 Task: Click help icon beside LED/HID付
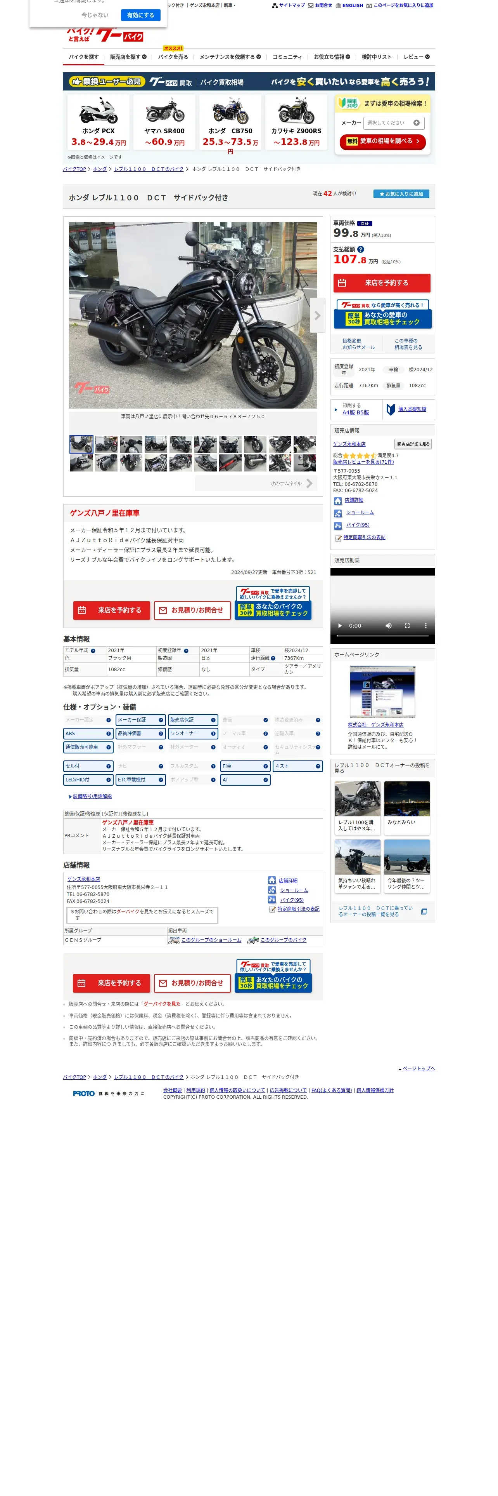point(109,780)
